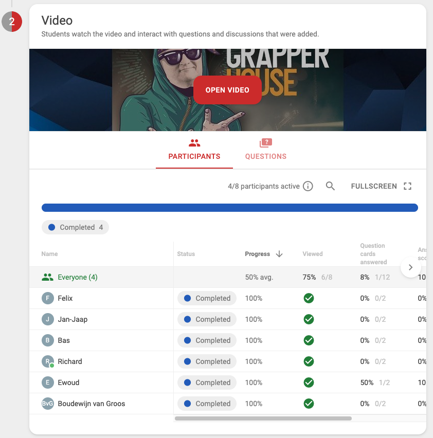This screenshot has width=433, height=438.
Task: Open the participant search magnifier
Action: tap(330, 186)
